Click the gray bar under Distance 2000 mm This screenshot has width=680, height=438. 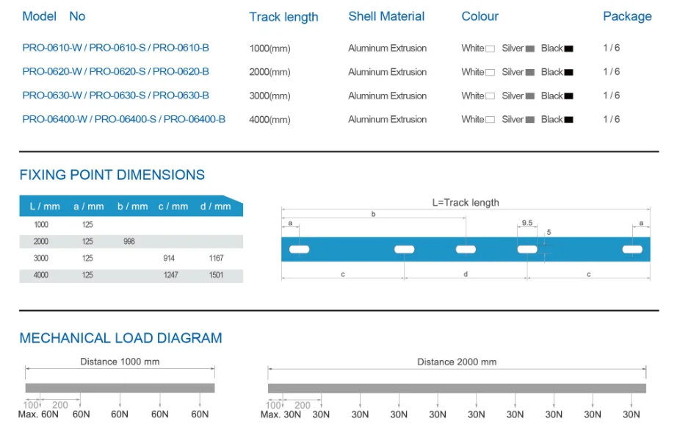(457, 389)
